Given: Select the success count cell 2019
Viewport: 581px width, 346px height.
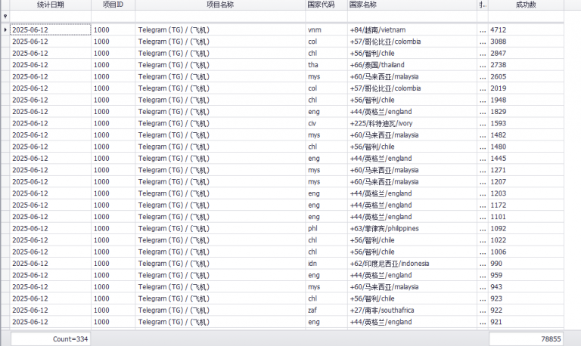Looking at the screenshot, I should (526, 88).
